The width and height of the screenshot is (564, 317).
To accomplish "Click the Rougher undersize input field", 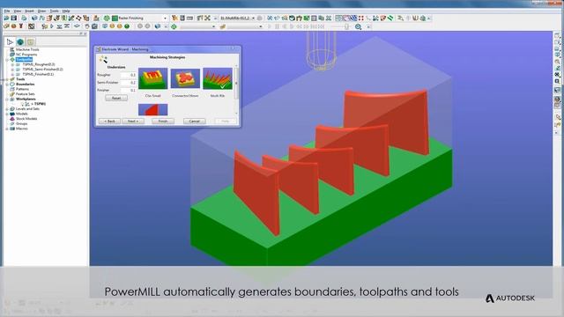I will pyautogui.click(x=129, y=75).
